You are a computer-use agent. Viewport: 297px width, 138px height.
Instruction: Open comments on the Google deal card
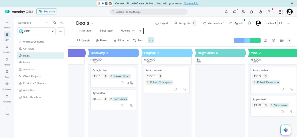122,83
